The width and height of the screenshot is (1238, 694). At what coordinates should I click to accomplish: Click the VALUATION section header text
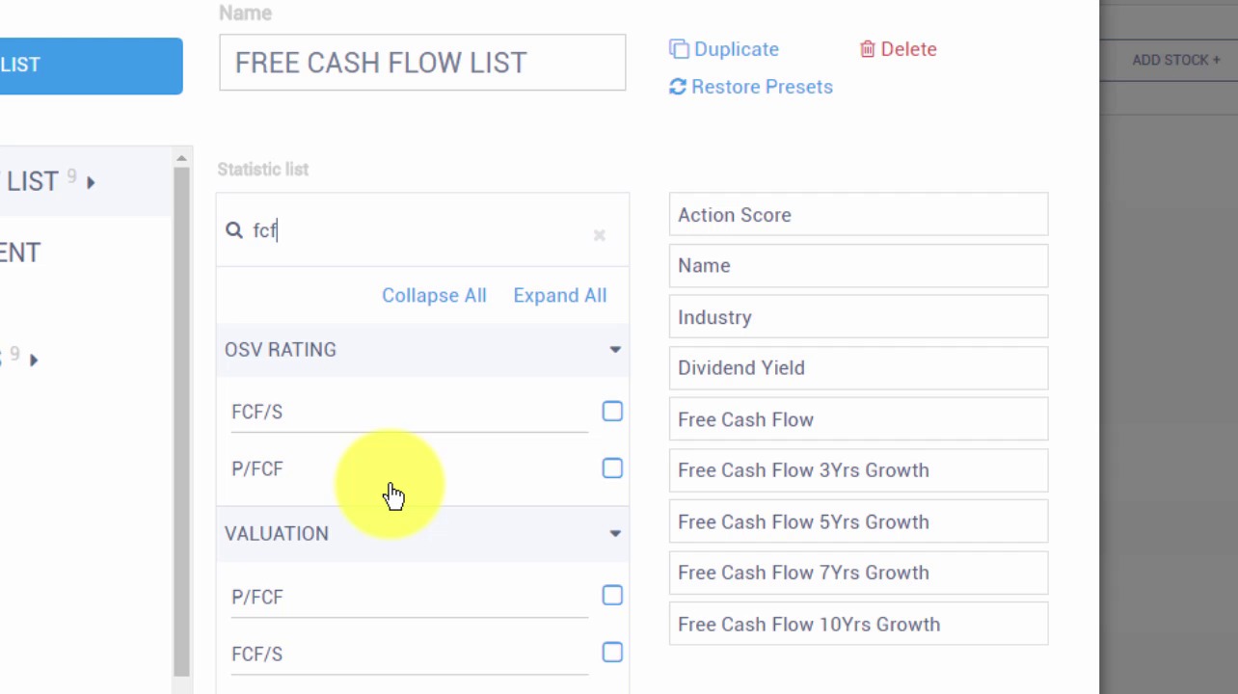tap(277, 533)
